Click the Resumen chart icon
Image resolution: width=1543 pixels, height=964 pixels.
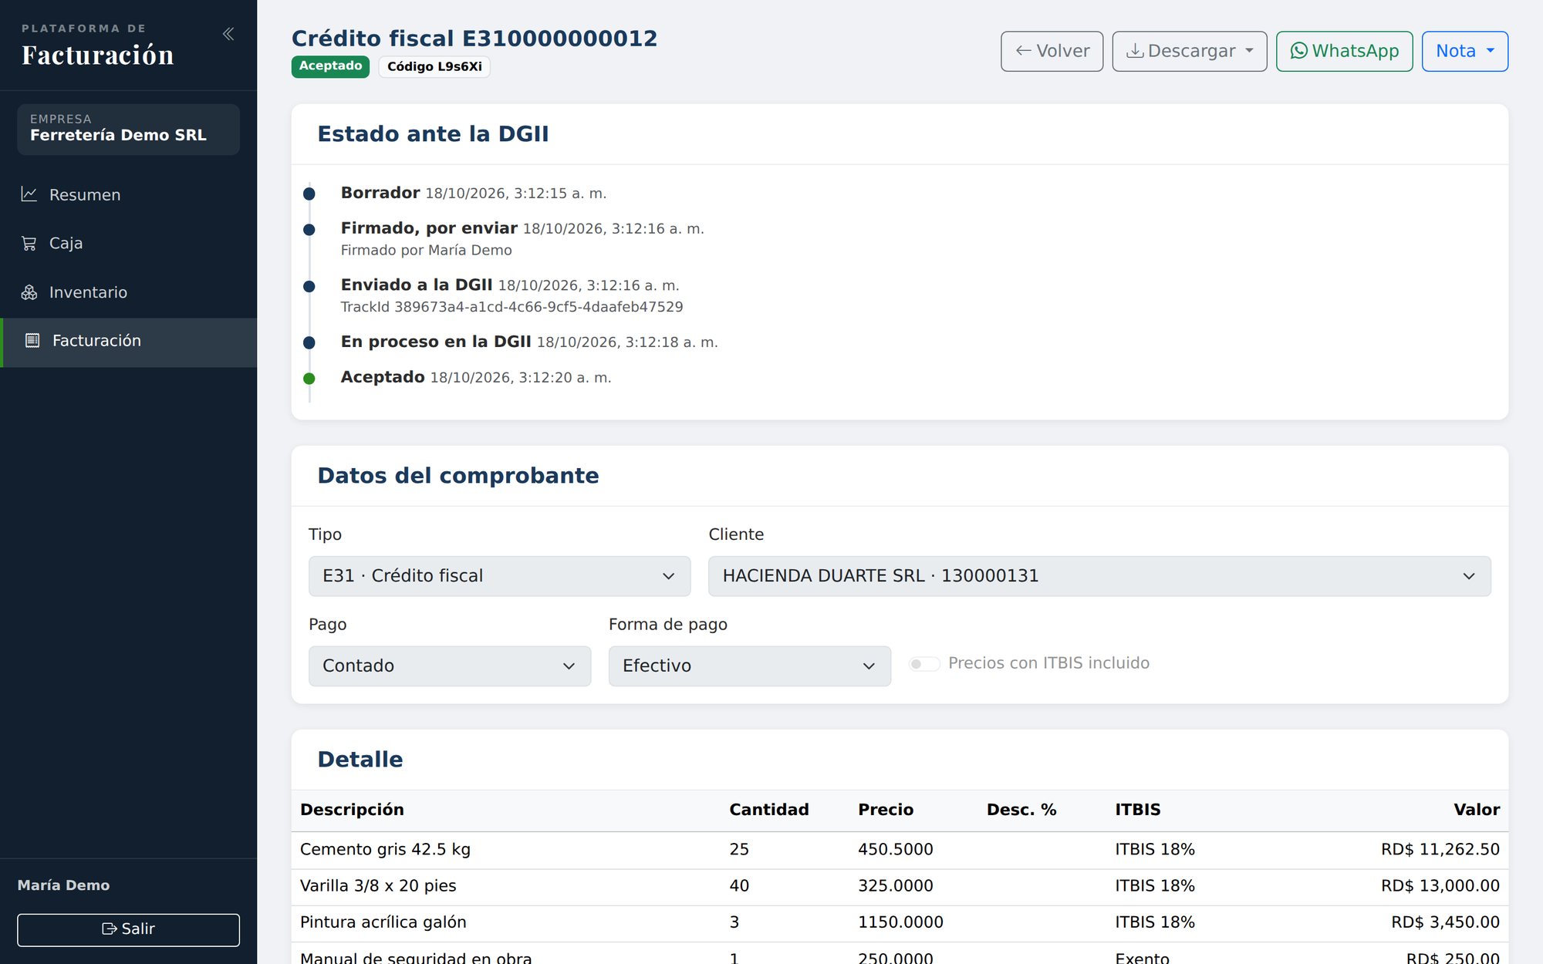coord(29,194)
